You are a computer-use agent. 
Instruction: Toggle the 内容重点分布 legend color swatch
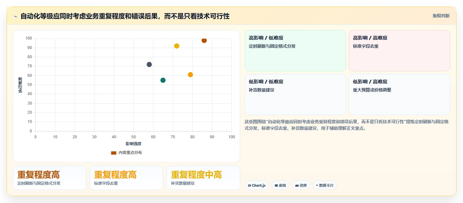[114, 153]
